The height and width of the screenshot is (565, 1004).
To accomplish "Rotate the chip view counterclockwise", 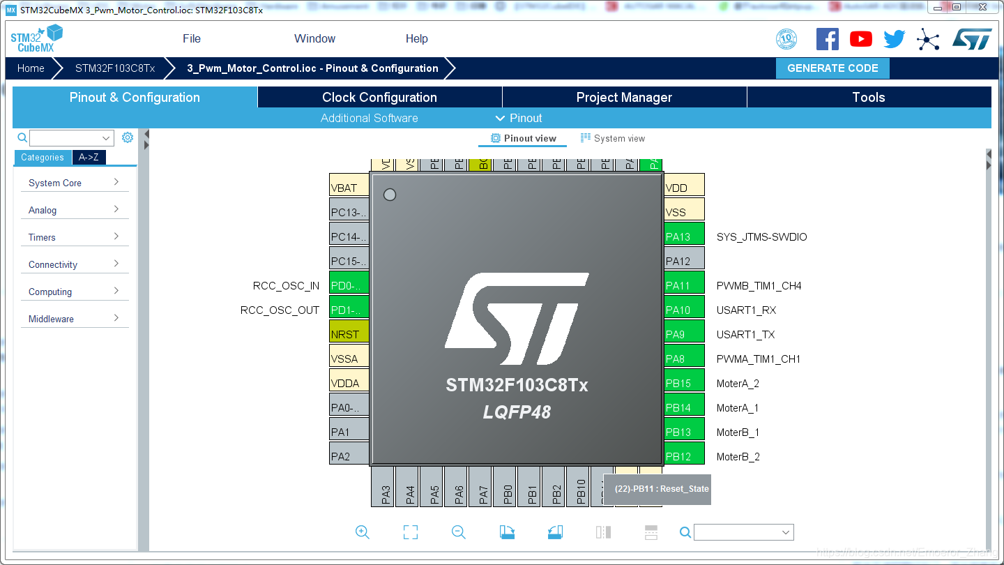I will tap(555, 532).
